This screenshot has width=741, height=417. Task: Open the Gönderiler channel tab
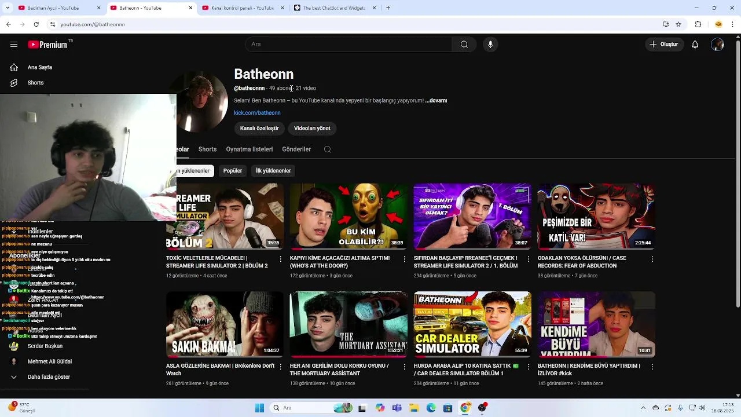tap(296, 149)
